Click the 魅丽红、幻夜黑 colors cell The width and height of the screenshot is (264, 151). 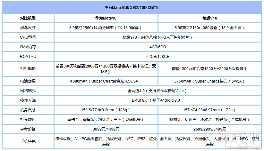[x=209, y=119]
